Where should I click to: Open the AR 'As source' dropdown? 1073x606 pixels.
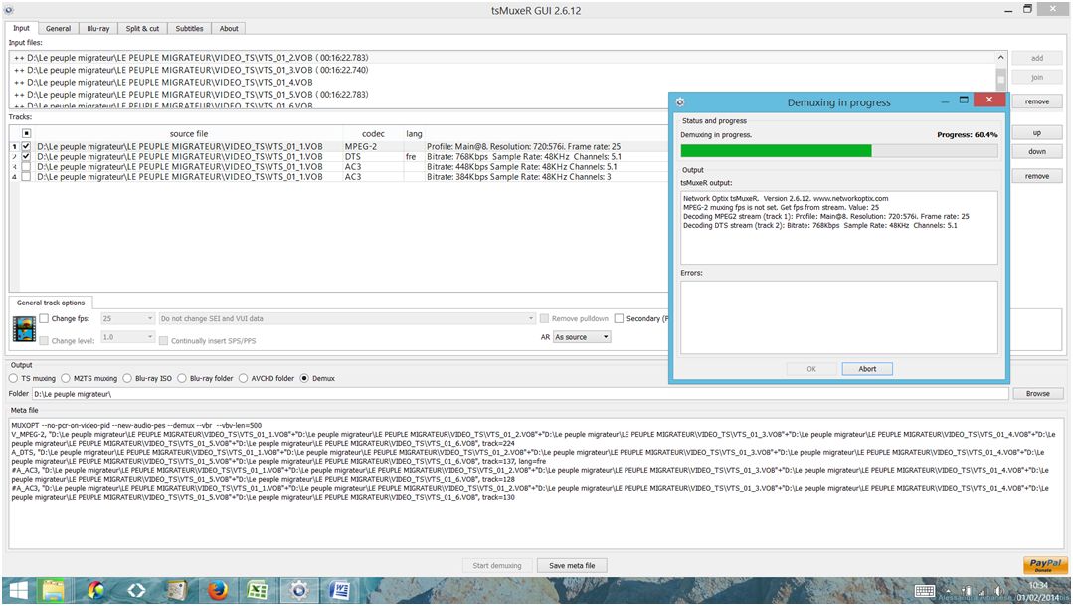tap(582, 337)
